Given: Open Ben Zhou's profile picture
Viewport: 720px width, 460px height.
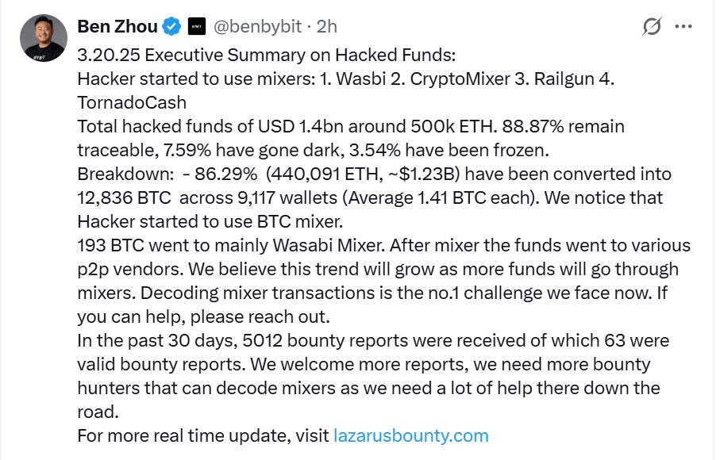Looking at the screenshot, I should pyautogui.click(x=44, y=38).
